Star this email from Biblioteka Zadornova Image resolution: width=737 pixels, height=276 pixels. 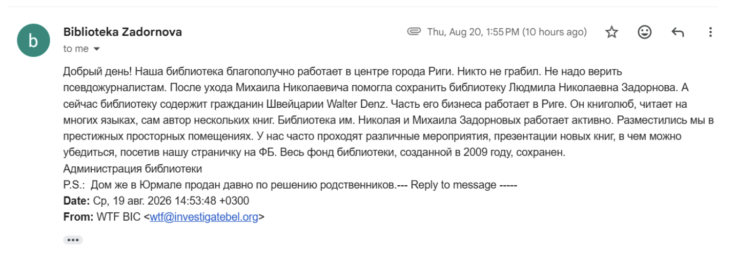(x=611, y=32)
